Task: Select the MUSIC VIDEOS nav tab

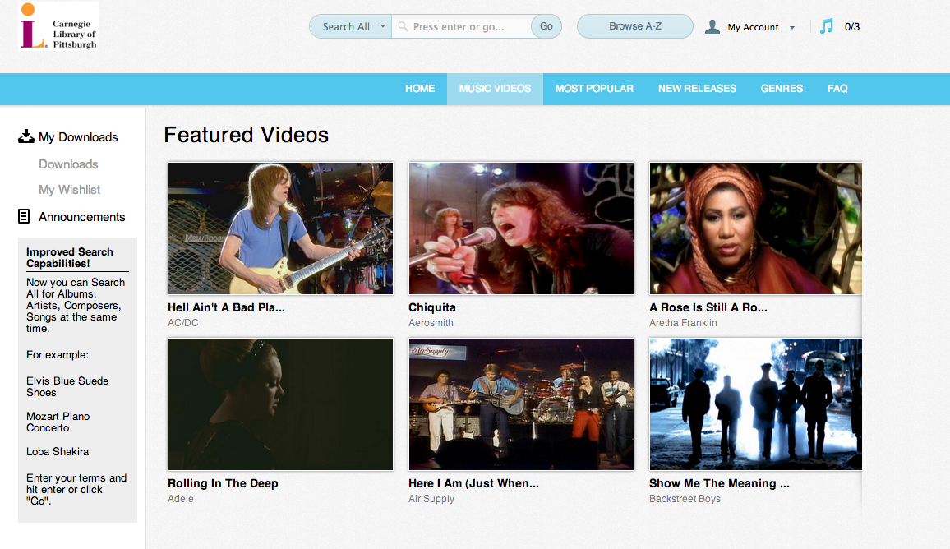Action: [x=495, y=89]
